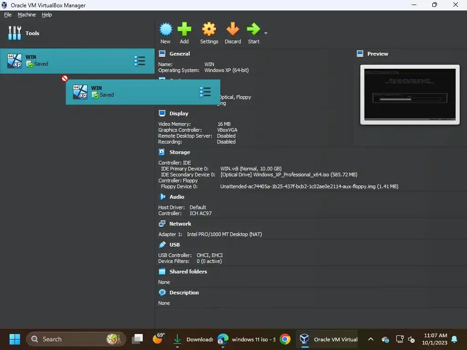Click the 16 MB video memory value

pyautogui.click(x=224, y=124)
